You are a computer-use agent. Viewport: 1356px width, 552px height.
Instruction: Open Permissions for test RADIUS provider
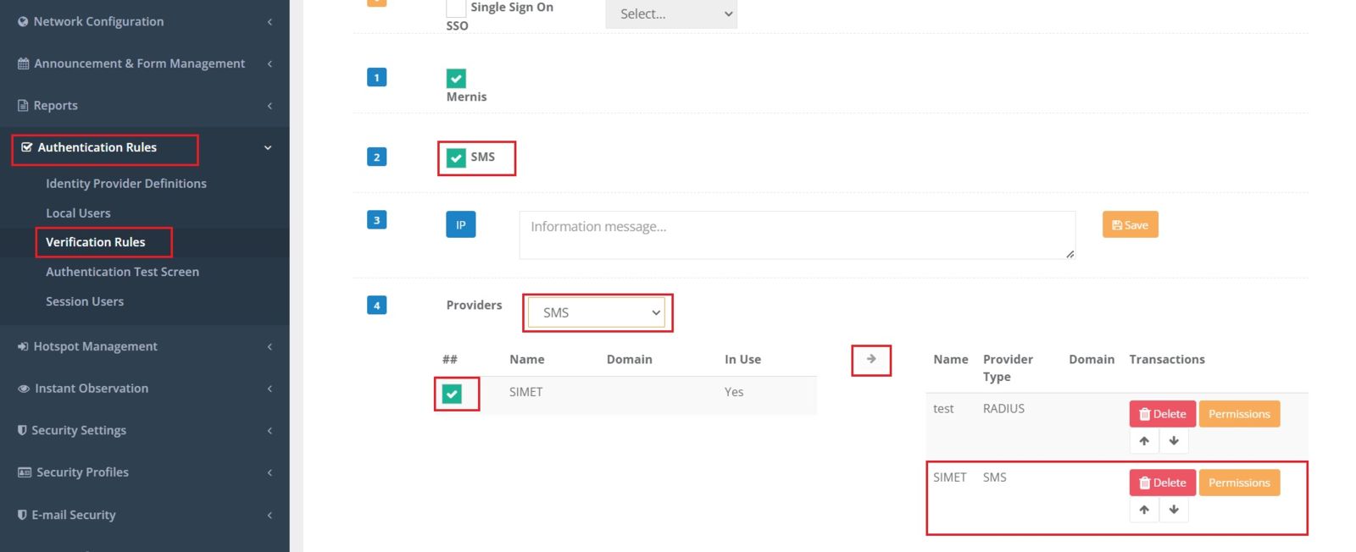(1238, 414)
